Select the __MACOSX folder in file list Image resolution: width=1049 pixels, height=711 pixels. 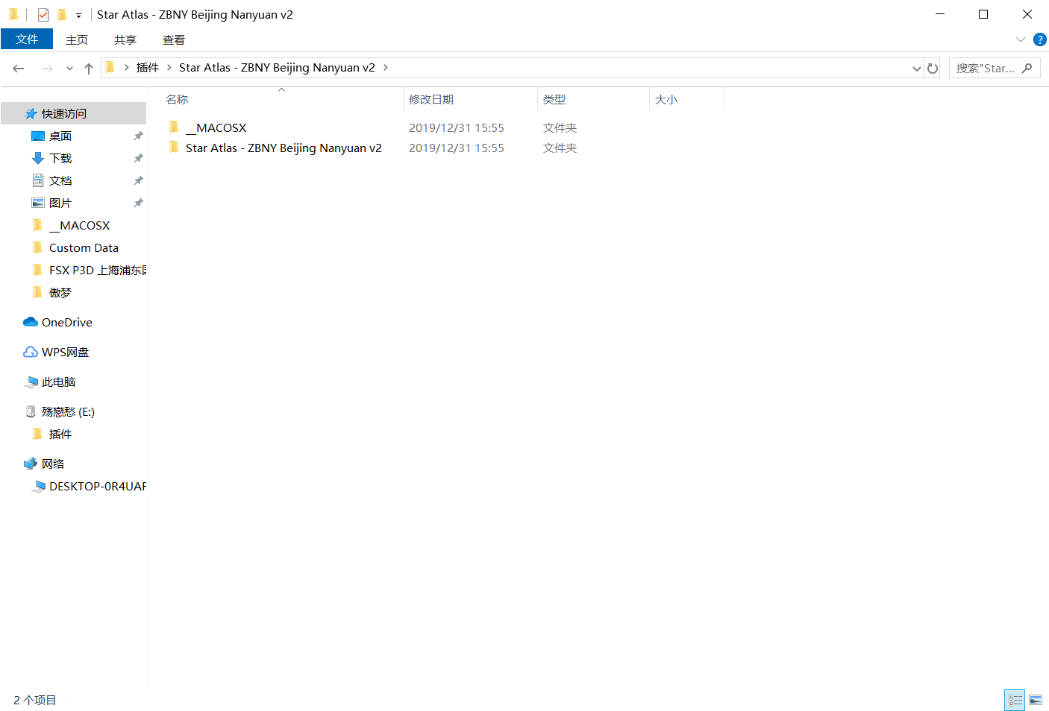click(x=216, y=128)
